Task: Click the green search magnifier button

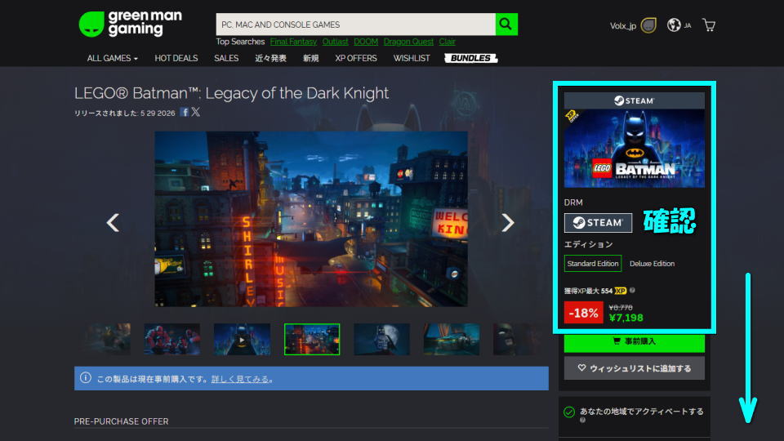Action: pos(507,24)
